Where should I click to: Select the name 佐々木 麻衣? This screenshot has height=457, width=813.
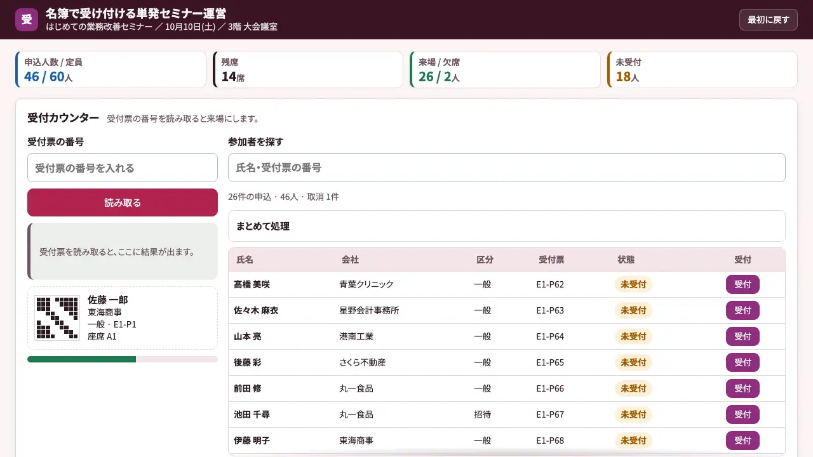click(x=256, y=310)
